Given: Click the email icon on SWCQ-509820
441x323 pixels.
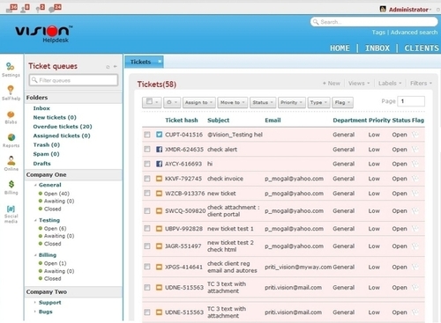Looking at the screenshot, I should pyautogui.click(x=159, y=210).
